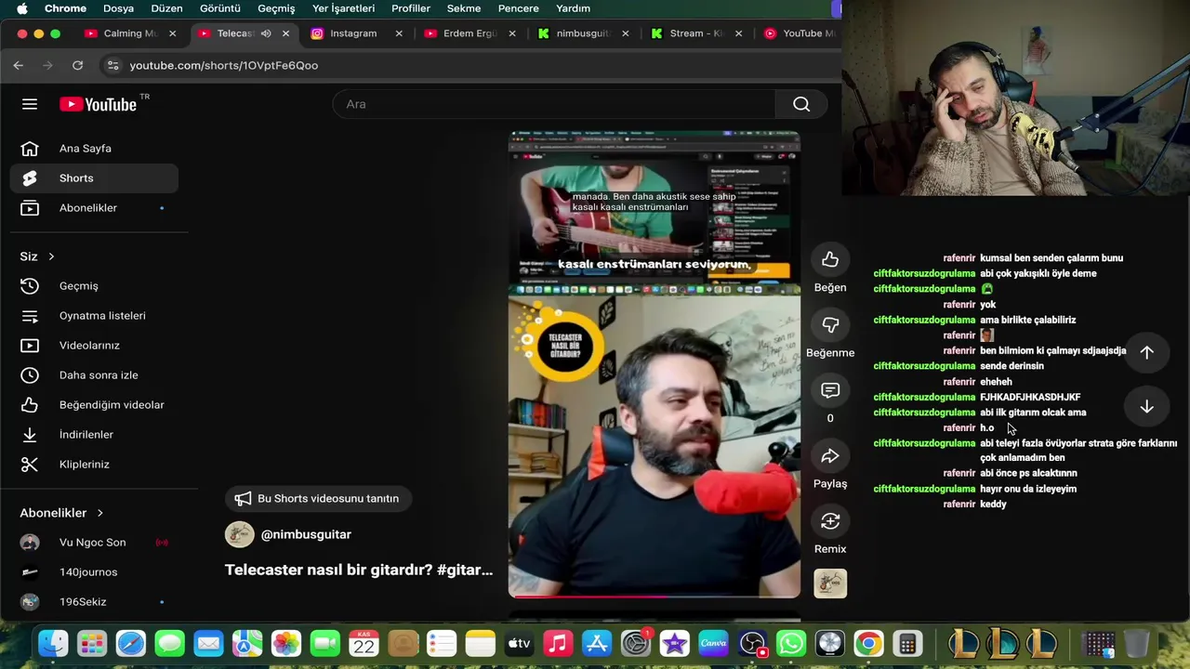Click the browser back arrow

tap(19, 65)
